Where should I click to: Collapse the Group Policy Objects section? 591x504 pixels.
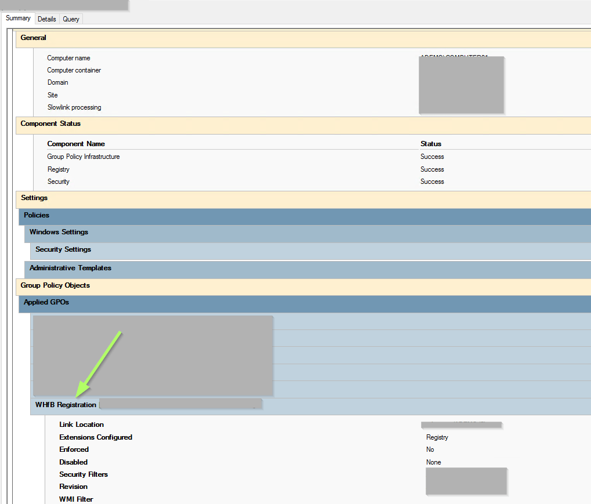click(55, 285)
